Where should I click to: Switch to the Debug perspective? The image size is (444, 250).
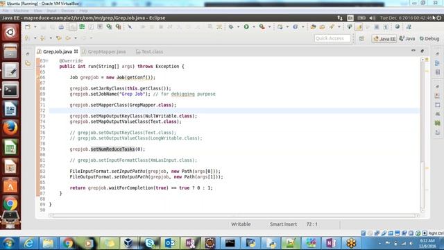(429, 39)
